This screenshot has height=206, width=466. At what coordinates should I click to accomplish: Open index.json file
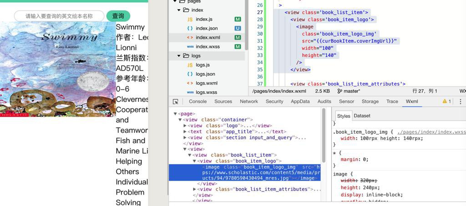[x=207, y=29]
